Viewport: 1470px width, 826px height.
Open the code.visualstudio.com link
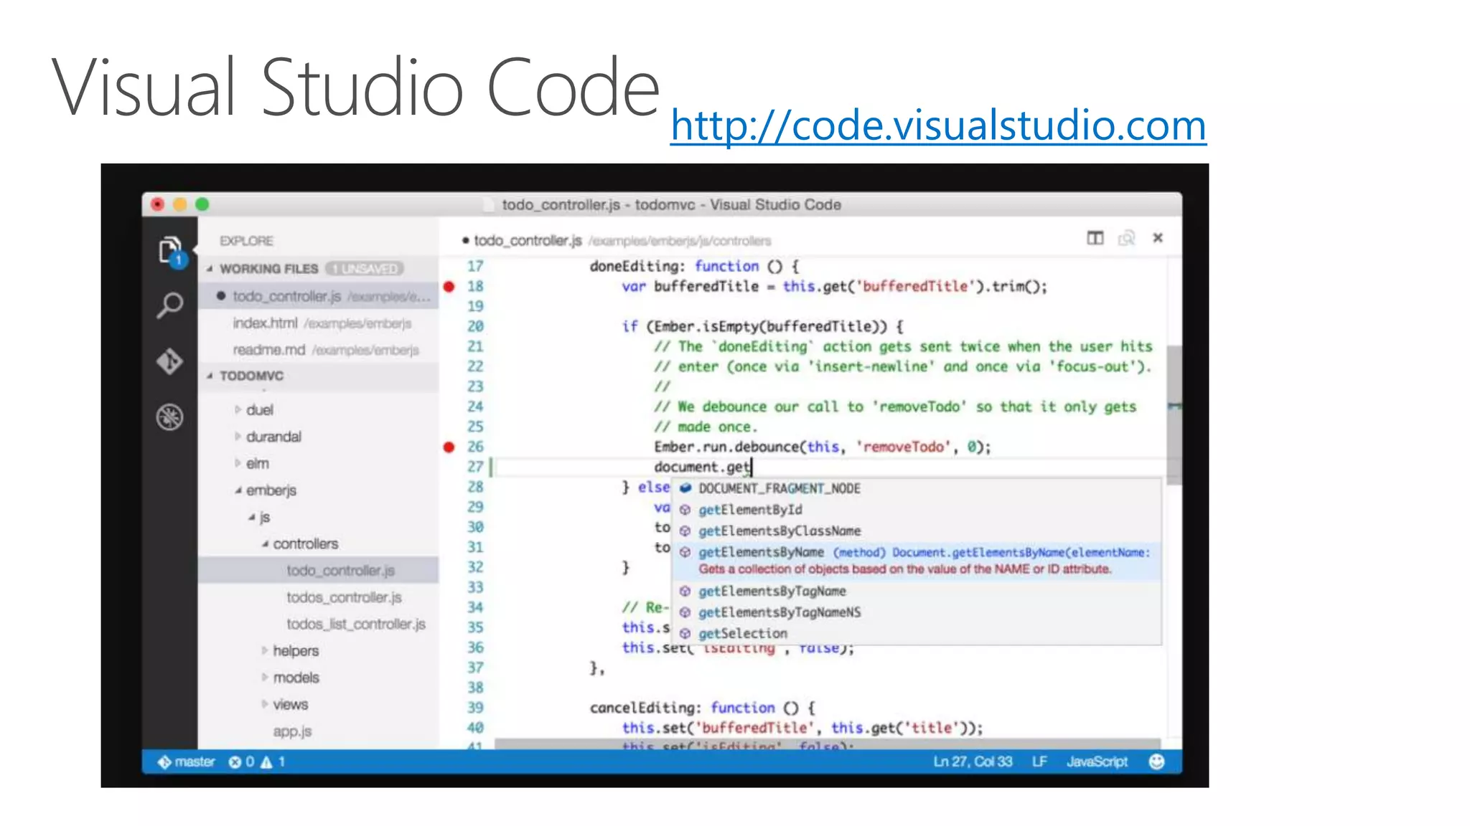(938, 125)
